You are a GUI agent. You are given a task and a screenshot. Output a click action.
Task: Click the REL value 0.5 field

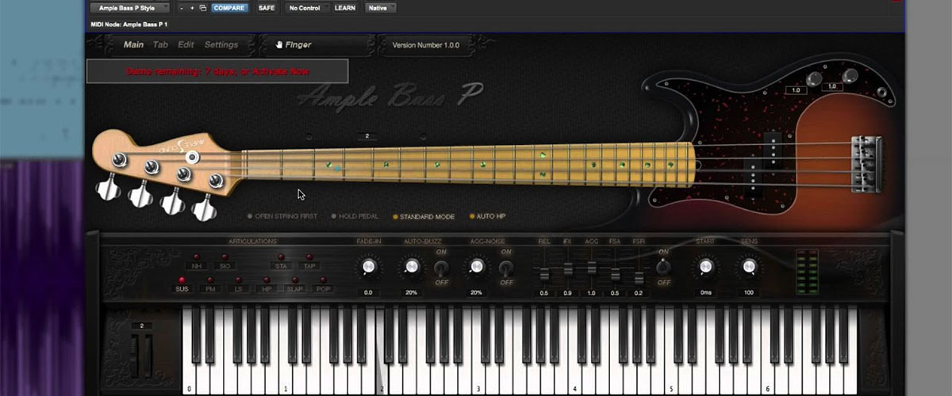(x=544, y=293)
